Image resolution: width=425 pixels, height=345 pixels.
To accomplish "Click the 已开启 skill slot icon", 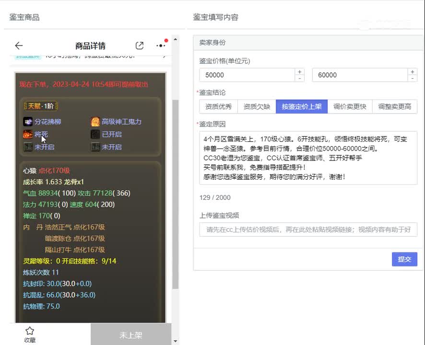I will [95, 135].
